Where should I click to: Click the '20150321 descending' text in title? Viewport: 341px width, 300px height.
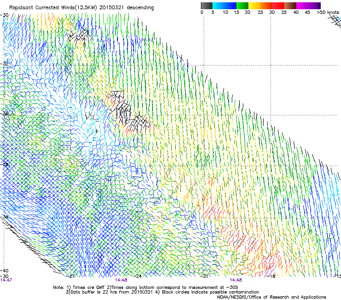point(127,8)
